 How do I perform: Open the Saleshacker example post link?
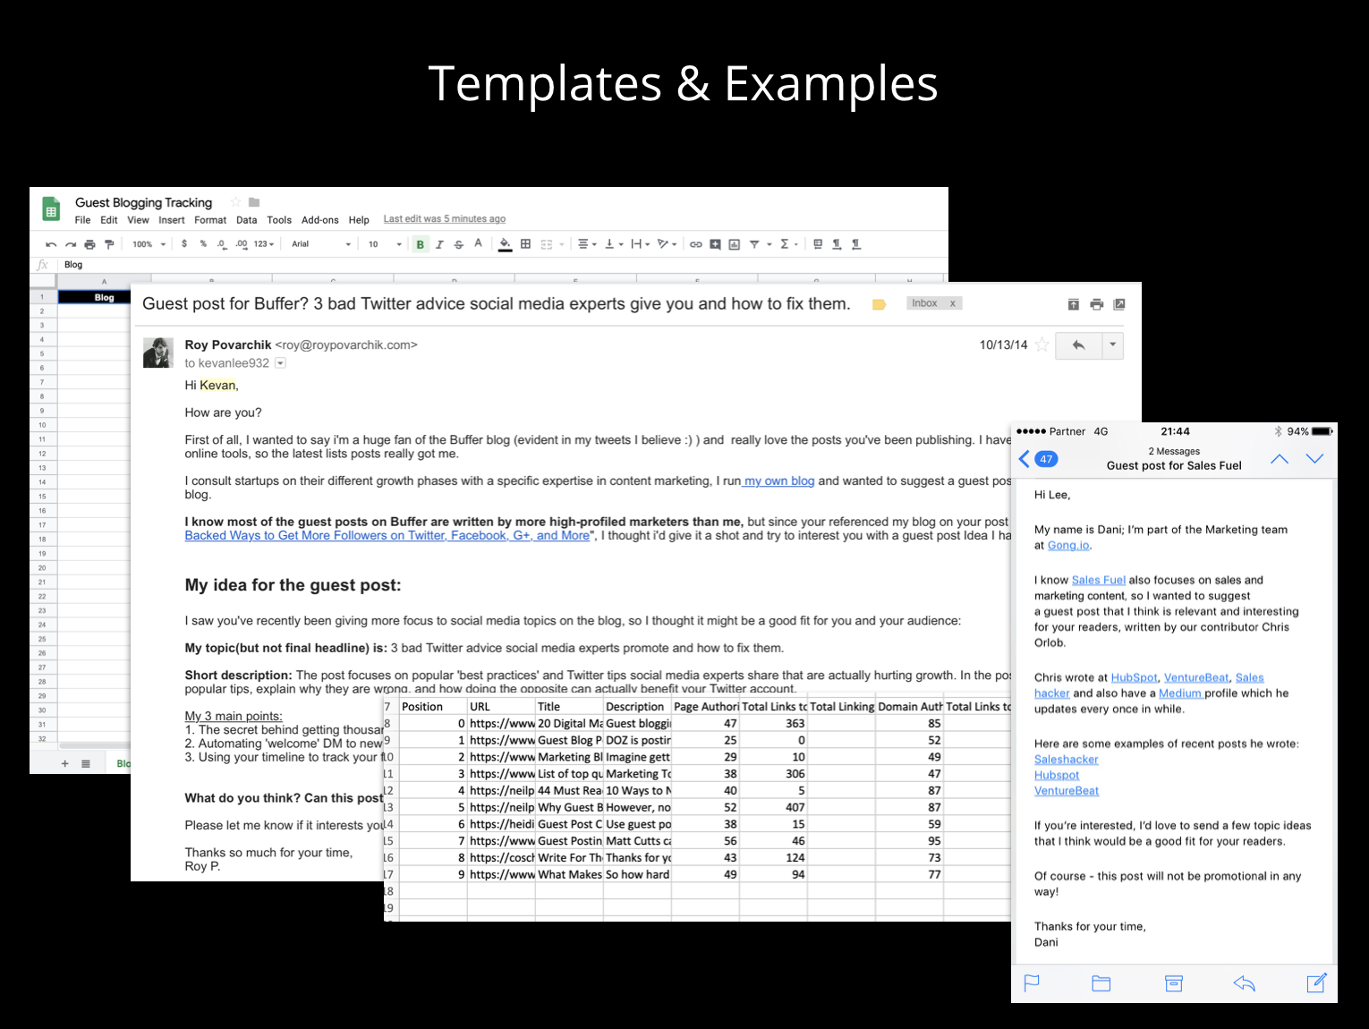pyautogui.click(x=1067, y=760)
